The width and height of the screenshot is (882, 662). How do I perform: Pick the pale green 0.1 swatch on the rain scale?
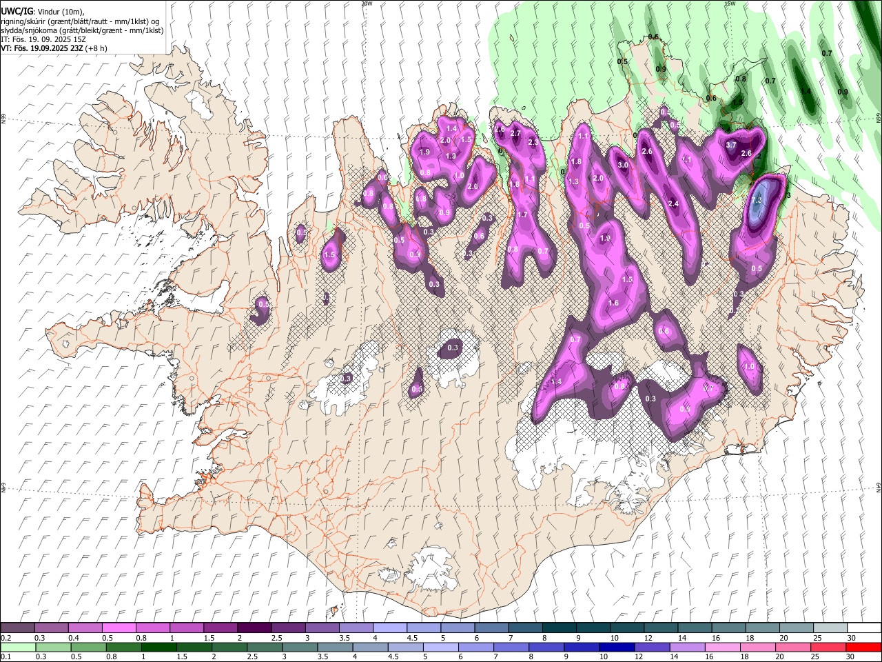click(x=18, y=647)
